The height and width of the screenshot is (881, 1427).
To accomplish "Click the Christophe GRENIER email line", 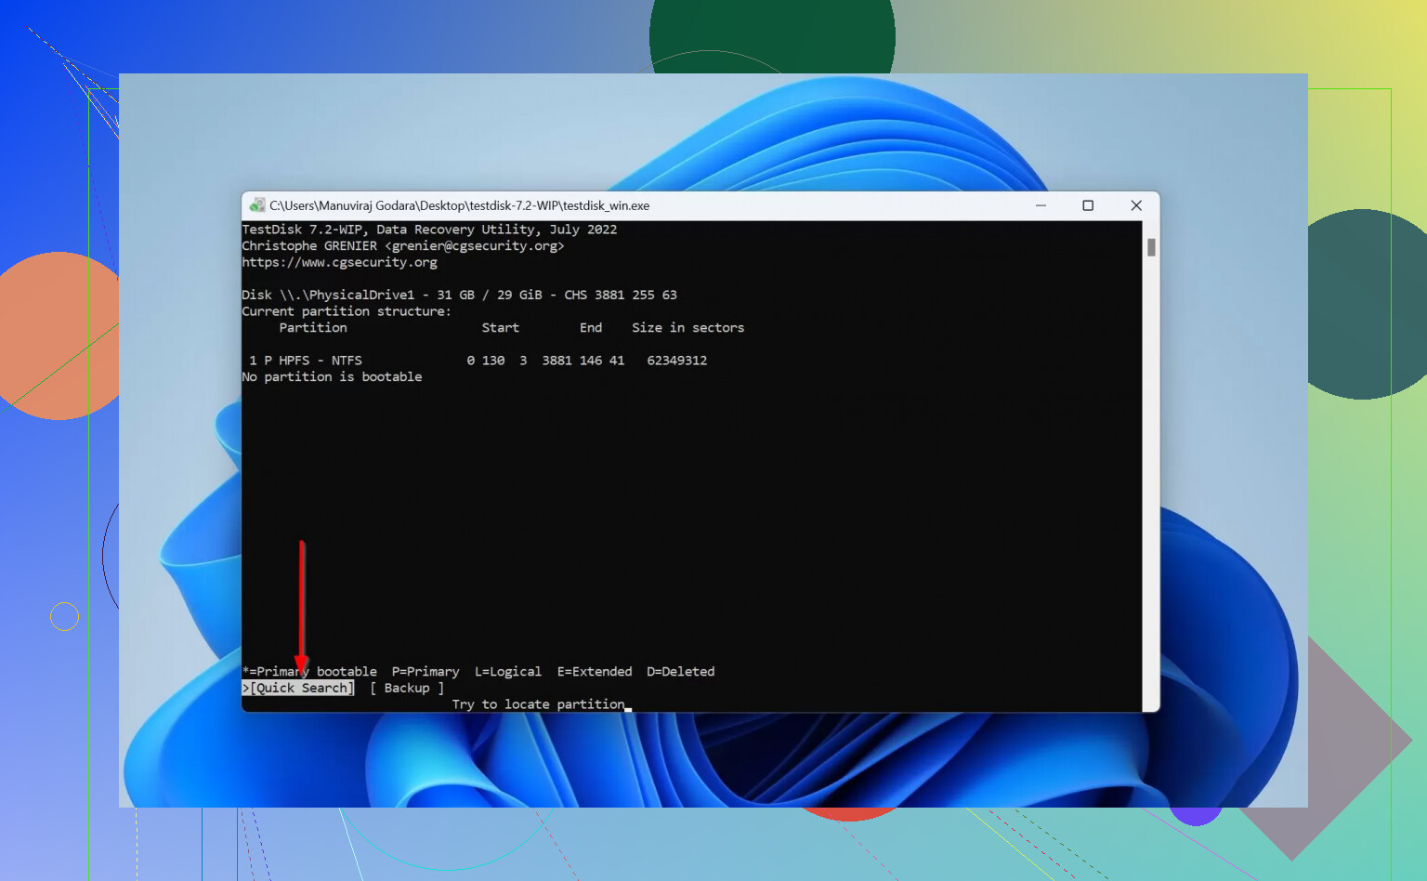I will click(x=402, y=245).
